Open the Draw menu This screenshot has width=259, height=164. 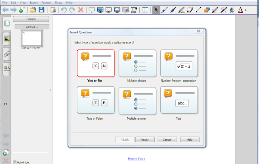point(59,3)
